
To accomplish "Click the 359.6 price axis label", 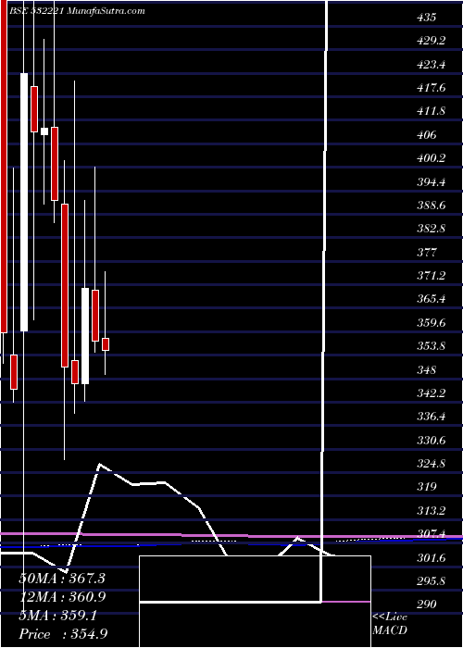I will (x=432, y=322).
